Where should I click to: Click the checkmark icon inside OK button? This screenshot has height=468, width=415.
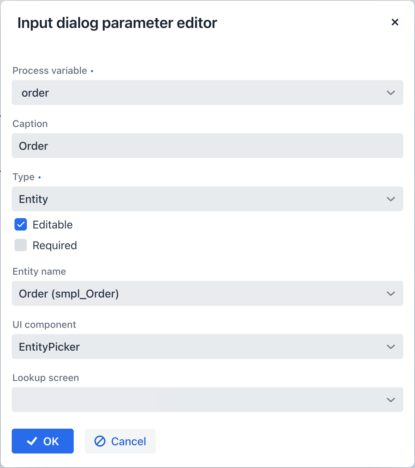click(32, 441)
